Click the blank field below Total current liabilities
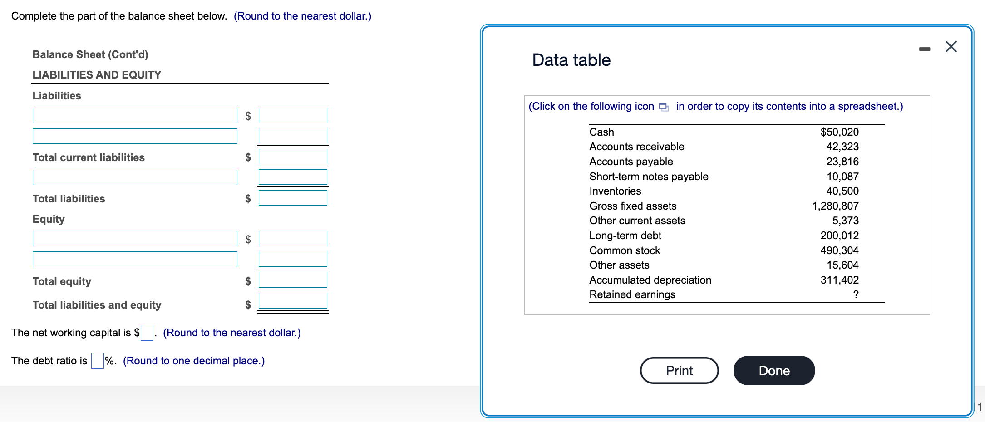Screen dimensions: 985x422 tap(135, 177)
